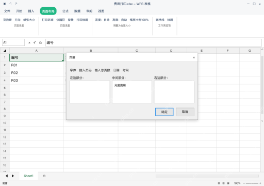264x186 pixels.
Task: Click the formula bar showing 编号
Action: point(154,42)
